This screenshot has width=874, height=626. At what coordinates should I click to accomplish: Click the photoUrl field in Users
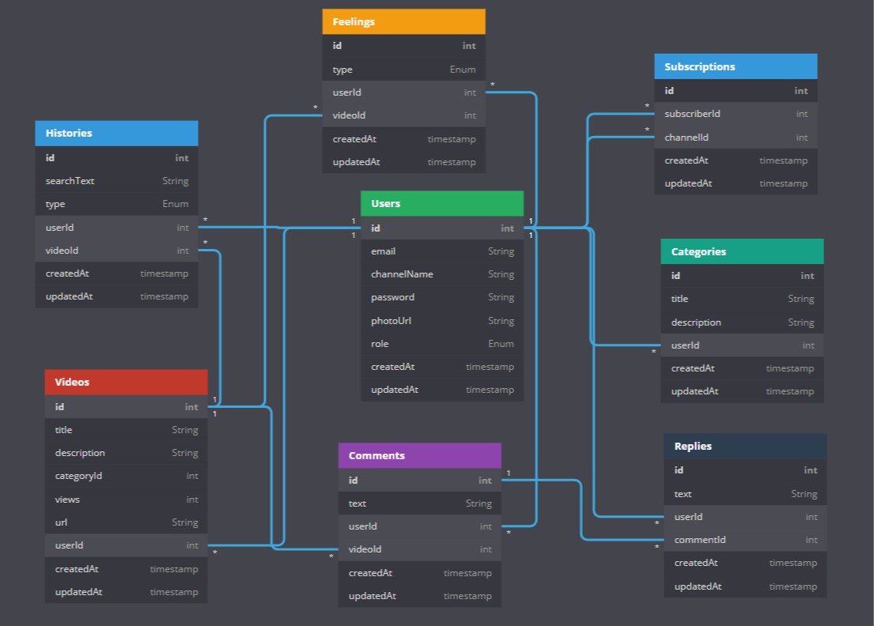click(442, 321)
